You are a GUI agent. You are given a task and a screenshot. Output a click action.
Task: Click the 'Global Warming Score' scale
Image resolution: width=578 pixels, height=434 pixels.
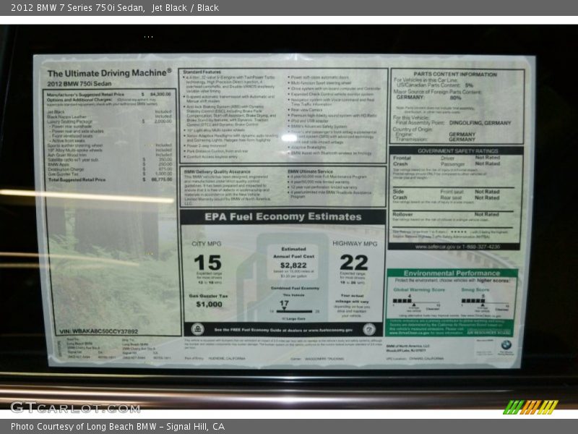[417, 302]
